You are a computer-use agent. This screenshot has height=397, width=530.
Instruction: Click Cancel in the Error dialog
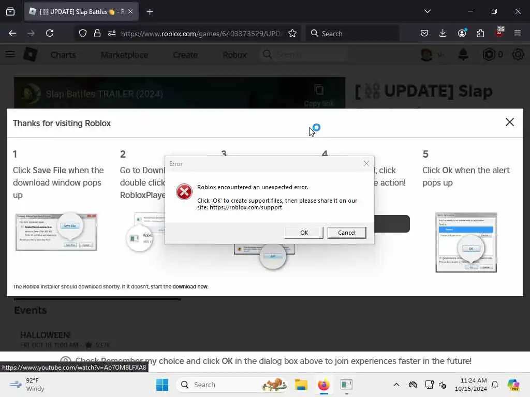[x=346, y=233]
